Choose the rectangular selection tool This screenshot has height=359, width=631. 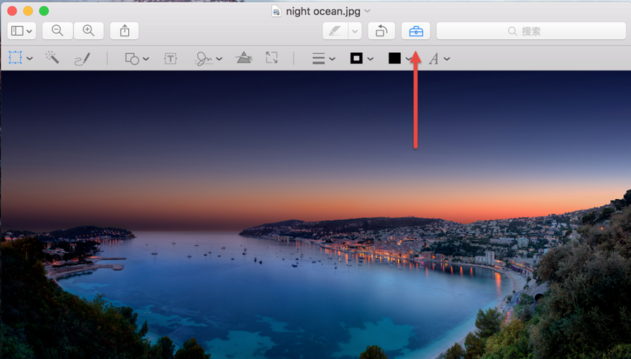point(15,58)
